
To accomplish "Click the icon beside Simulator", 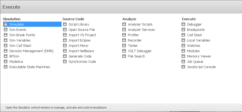I will (x=6, y=24).
